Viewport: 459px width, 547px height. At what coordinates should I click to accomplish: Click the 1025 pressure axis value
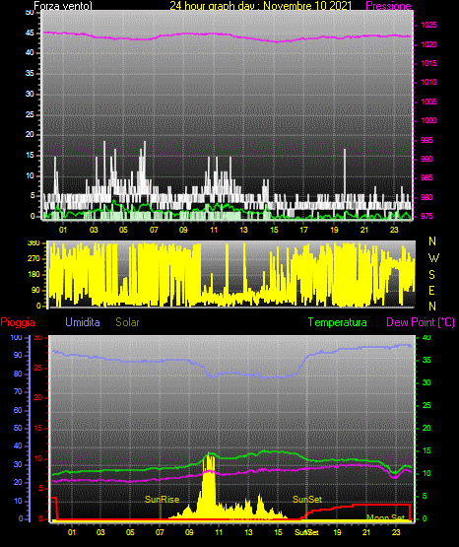tap(428, 25)
